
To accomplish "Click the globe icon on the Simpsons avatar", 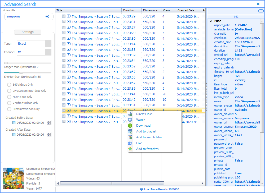I will click(x=5, y=169).
